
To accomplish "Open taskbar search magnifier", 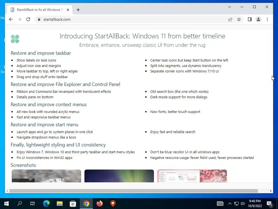I will (20, 204).
